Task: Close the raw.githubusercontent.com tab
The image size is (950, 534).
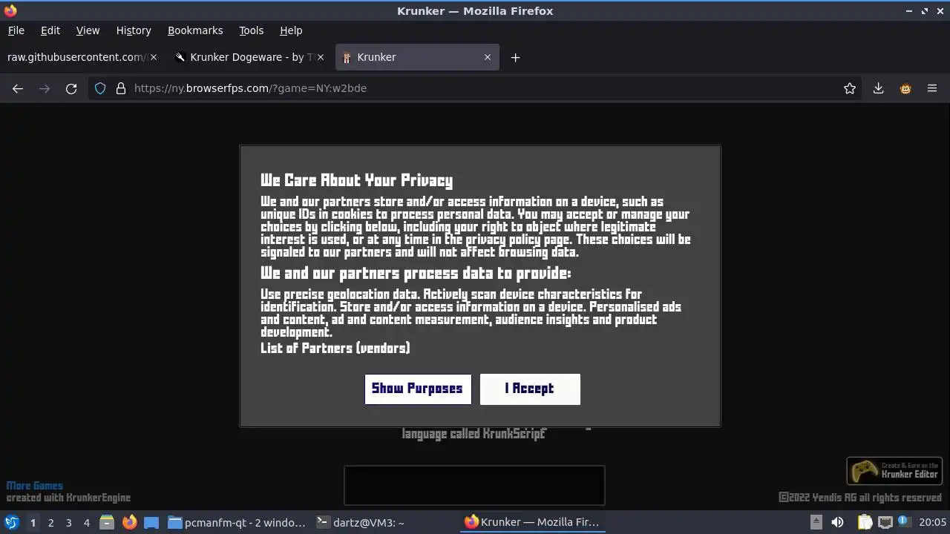Action: pos(154,57)
